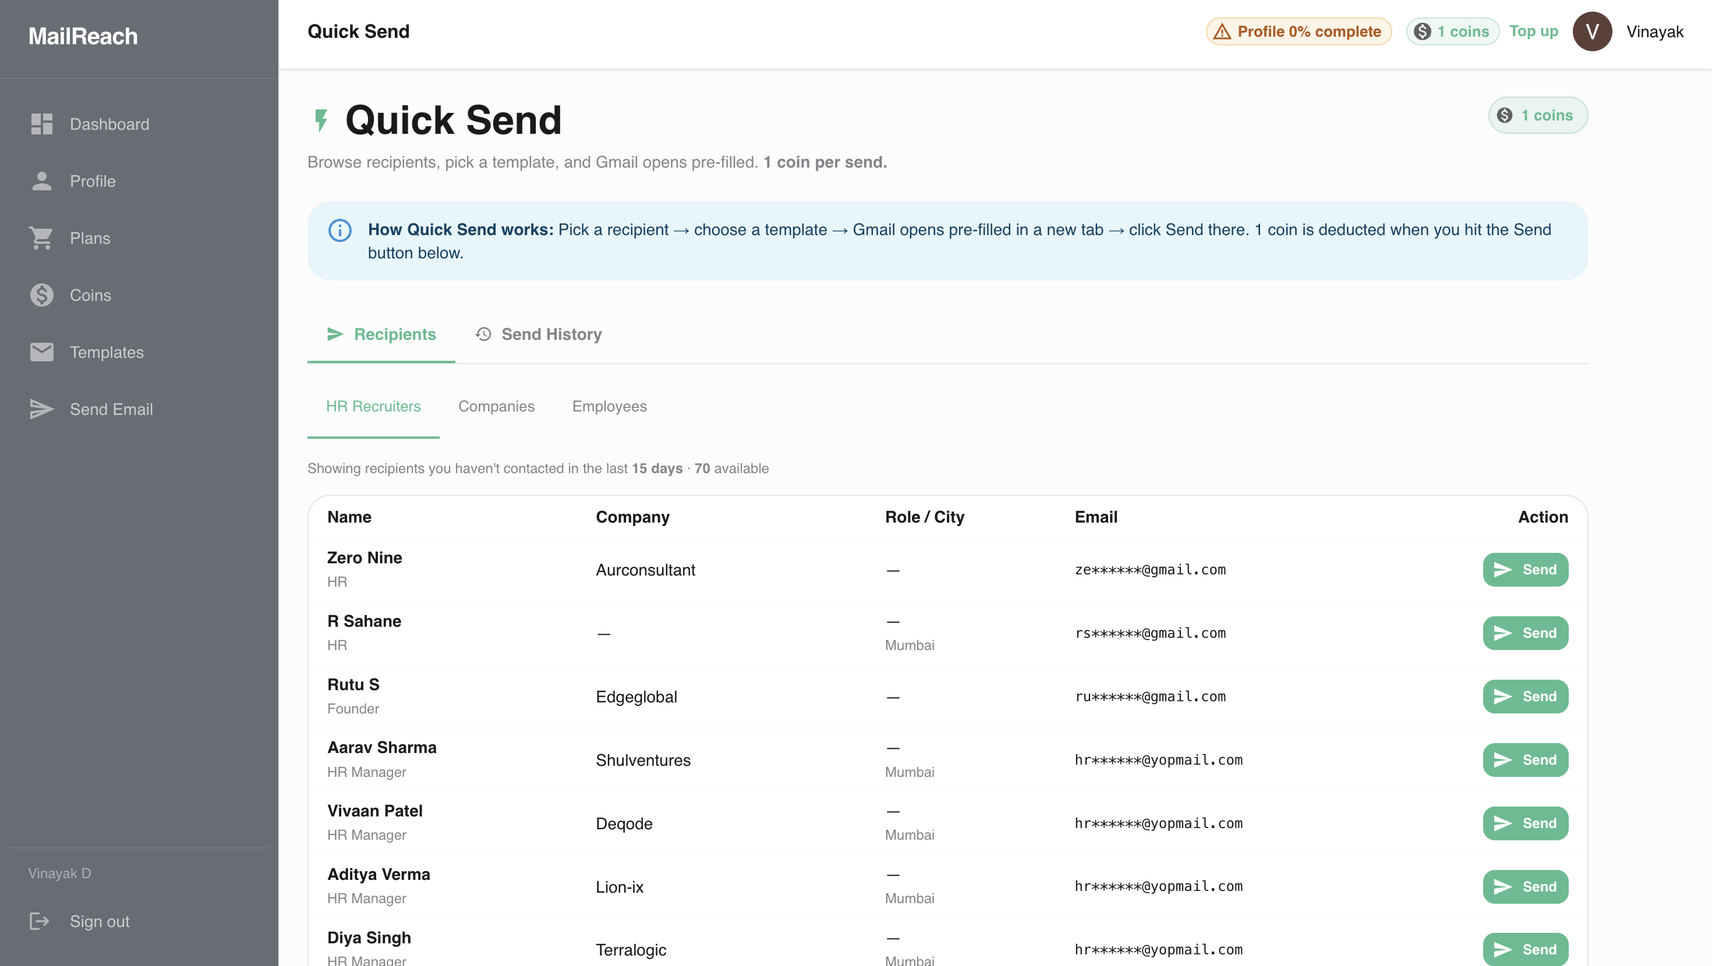Open Dashboard grid icon in sidebar
This screenshot has width=1712, height=966.
41,124
